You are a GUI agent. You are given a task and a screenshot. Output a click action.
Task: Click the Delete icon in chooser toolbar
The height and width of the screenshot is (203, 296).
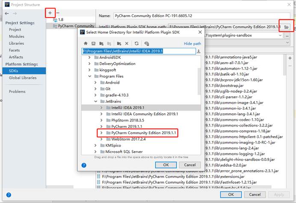(127, 44)
